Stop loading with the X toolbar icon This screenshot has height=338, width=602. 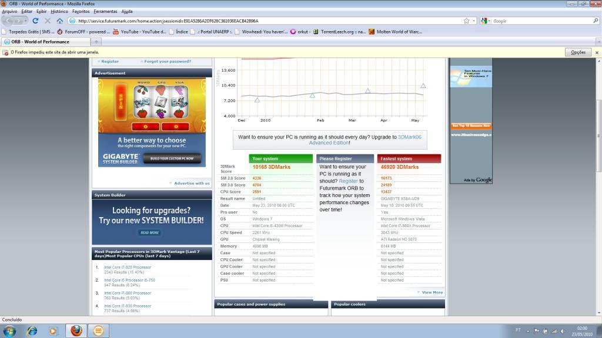[x=48, y=21]
